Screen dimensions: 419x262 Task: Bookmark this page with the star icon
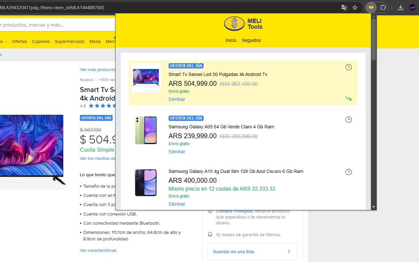[x=355, y=8]
